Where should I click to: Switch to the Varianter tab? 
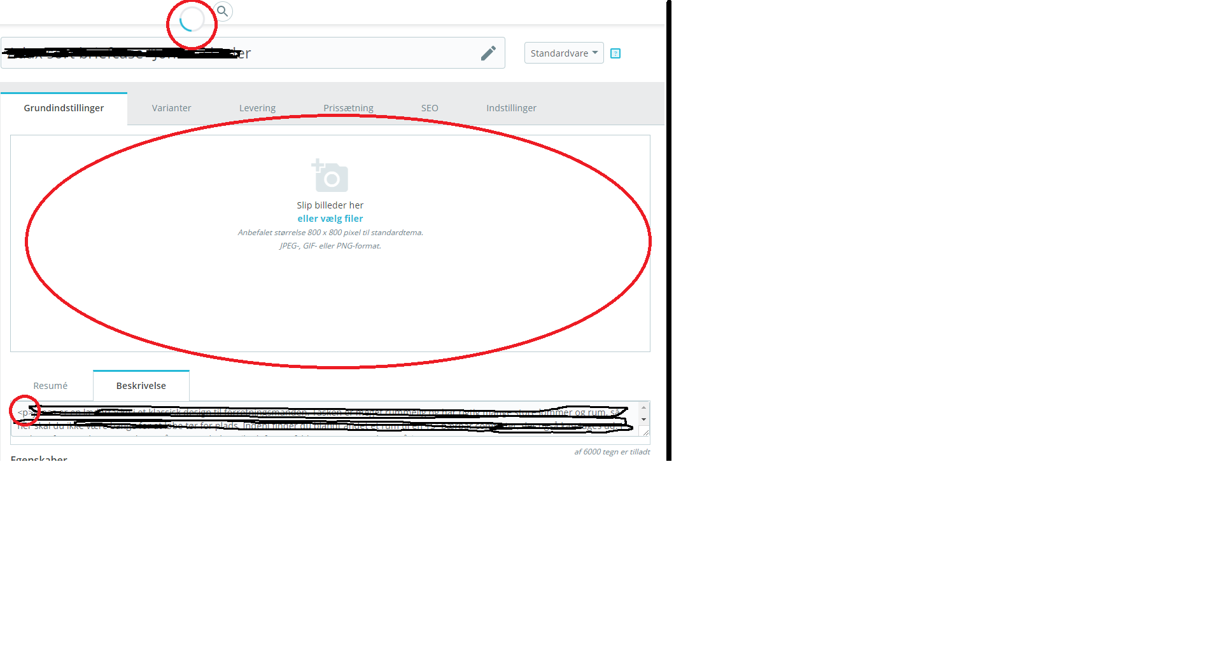[171, 108]
